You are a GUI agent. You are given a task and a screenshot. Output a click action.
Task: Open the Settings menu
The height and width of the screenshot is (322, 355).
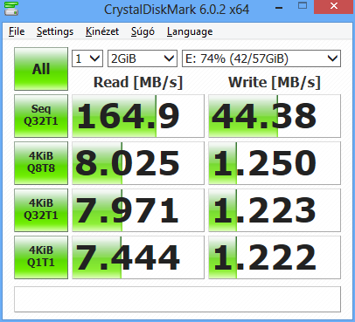pyautogui.click(x=55, y=31)
